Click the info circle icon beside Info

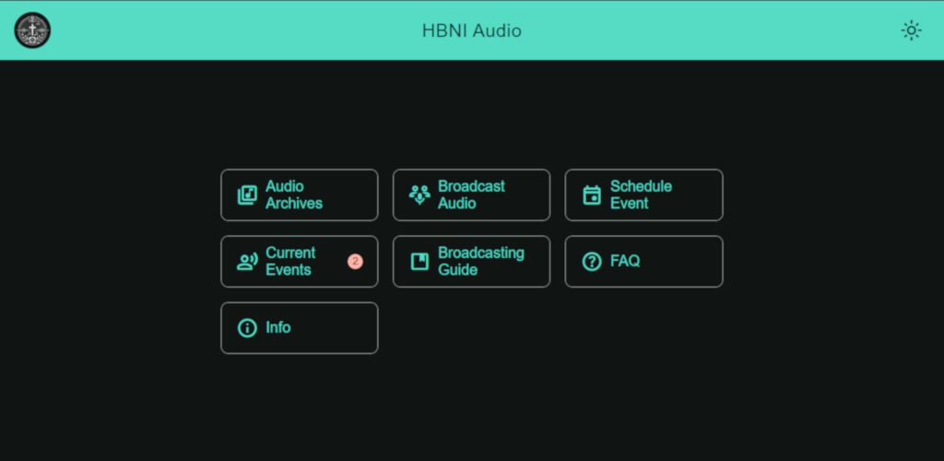point(247,328)
